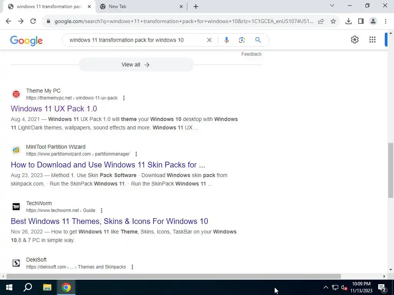Open network status tray icon

click(335, 287)
